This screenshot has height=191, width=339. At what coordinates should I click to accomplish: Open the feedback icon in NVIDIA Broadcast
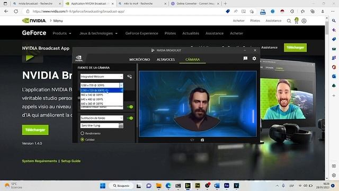tap(245, 58)
